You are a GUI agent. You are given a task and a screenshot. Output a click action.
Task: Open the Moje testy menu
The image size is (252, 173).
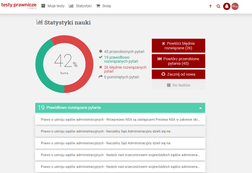pyautogui.click(x=56, y=6)
